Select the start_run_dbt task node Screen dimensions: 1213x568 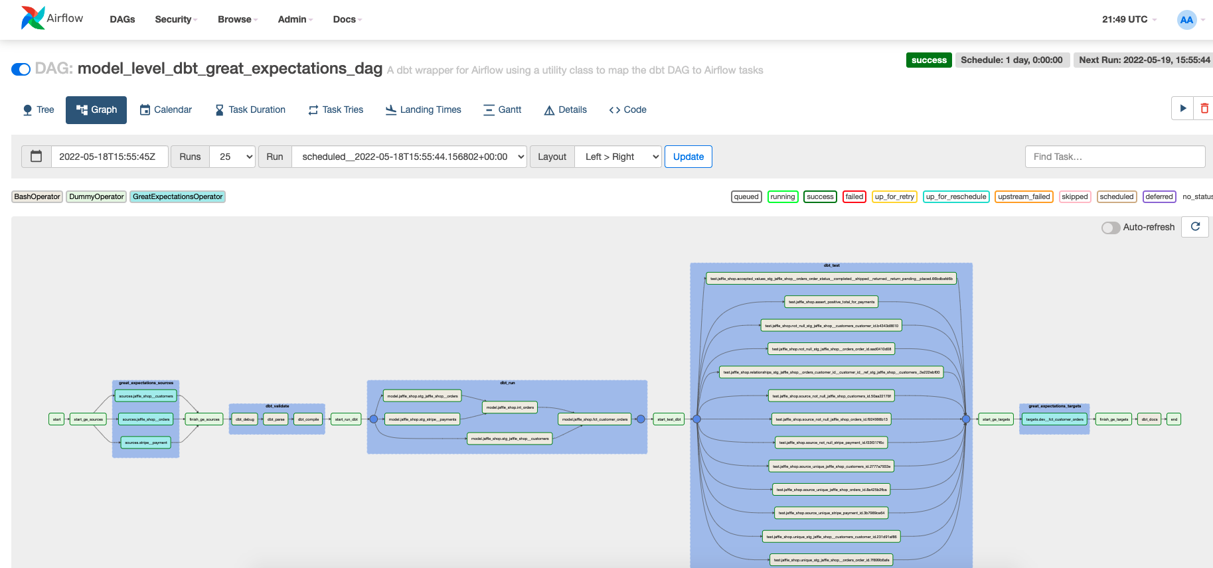[347, 419]
